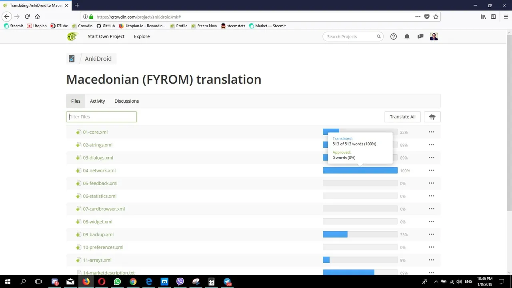This screenshot has height=288, width=512.
Task: Open file 04-network.xml
Action: (99, 170)
